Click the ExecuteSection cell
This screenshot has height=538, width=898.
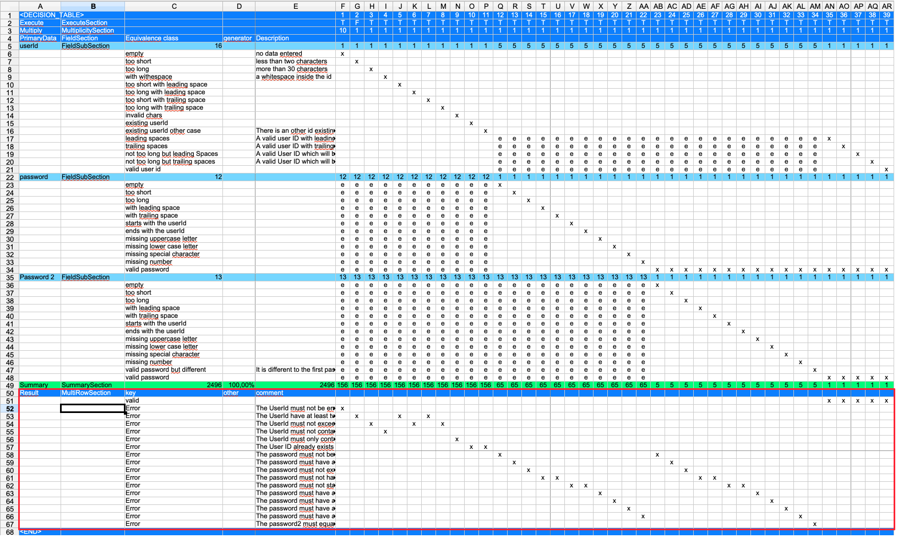pos(92,23)
